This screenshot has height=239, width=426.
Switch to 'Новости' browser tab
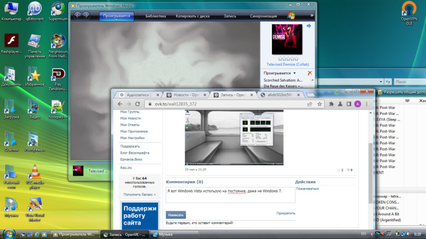[x=185, y=95]
